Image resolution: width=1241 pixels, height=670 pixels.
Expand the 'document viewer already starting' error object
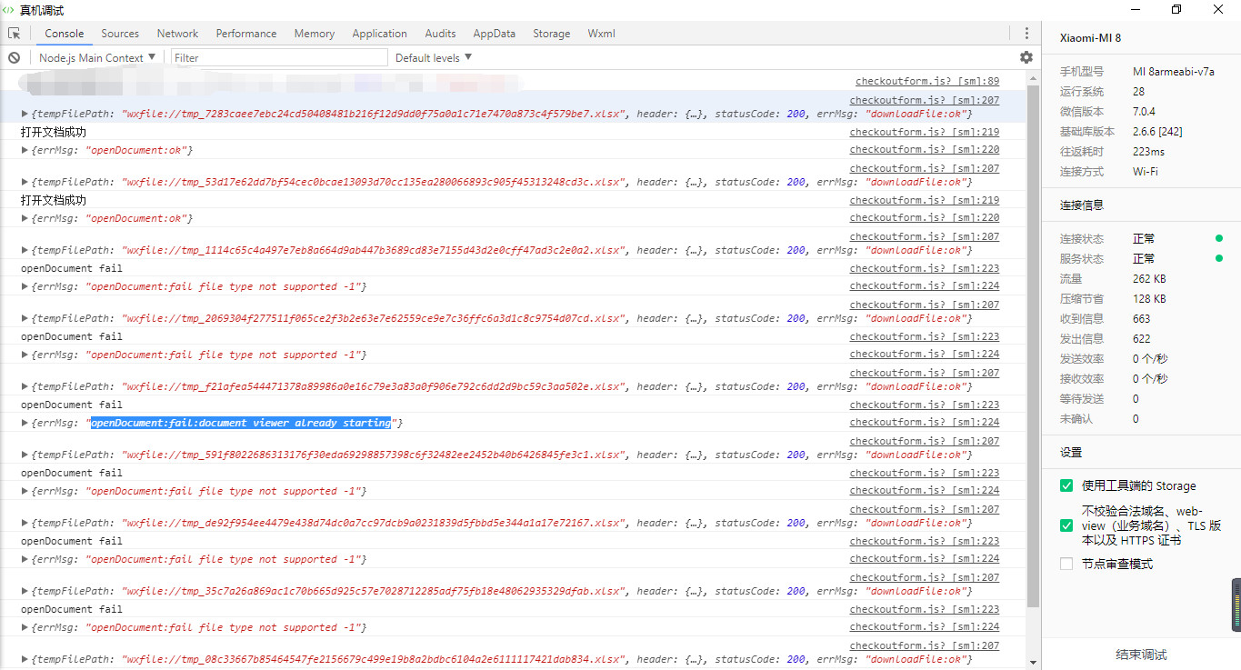pyautogui.click(x=25, y=424)
